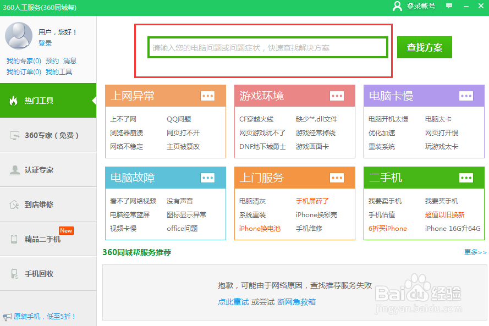Screen dimensions: 489x326
Task: Click the user avatar picture
Action: (x=19, y=36)
